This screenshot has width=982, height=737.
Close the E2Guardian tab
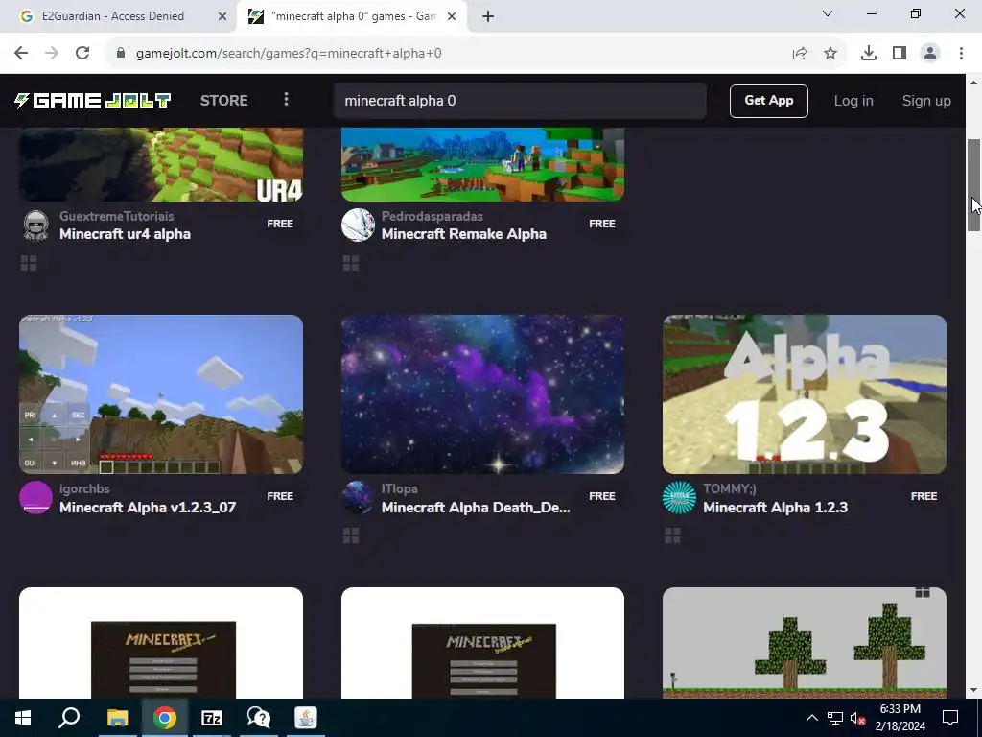point(222,16)
